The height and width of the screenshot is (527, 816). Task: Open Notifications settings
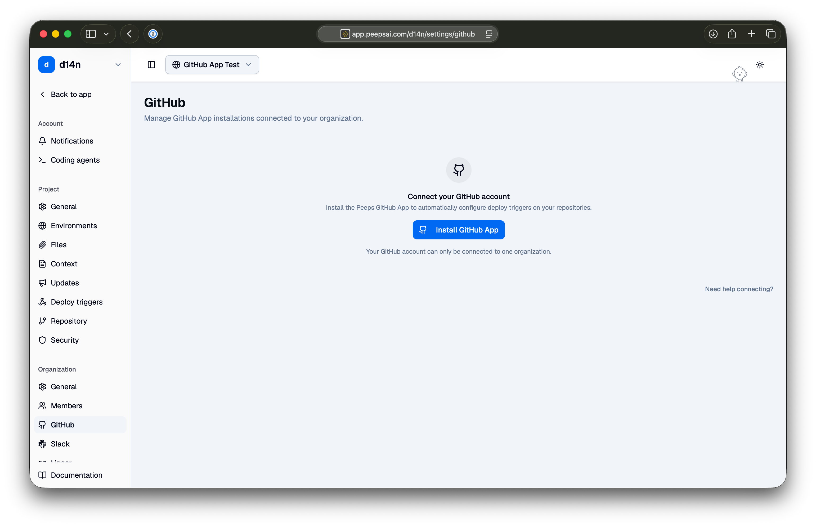click(80, 141)
